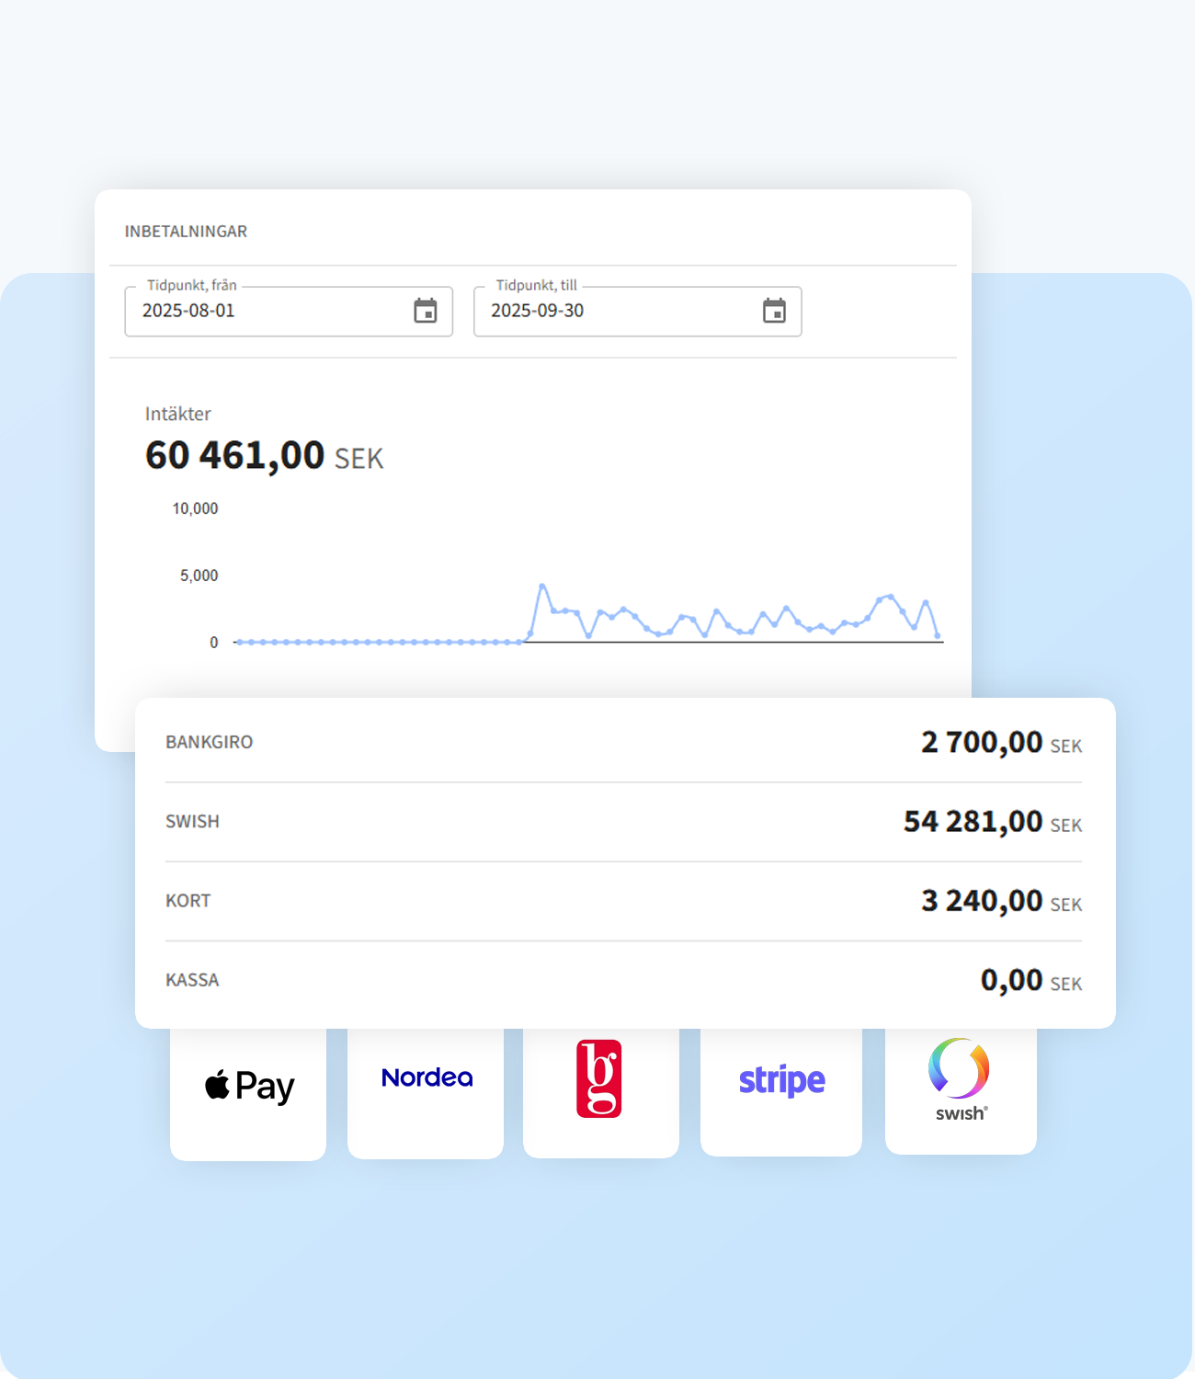1195x1379 pixels.
Task: Choose the Stripe logo tile
Action: pos(781,1080)
